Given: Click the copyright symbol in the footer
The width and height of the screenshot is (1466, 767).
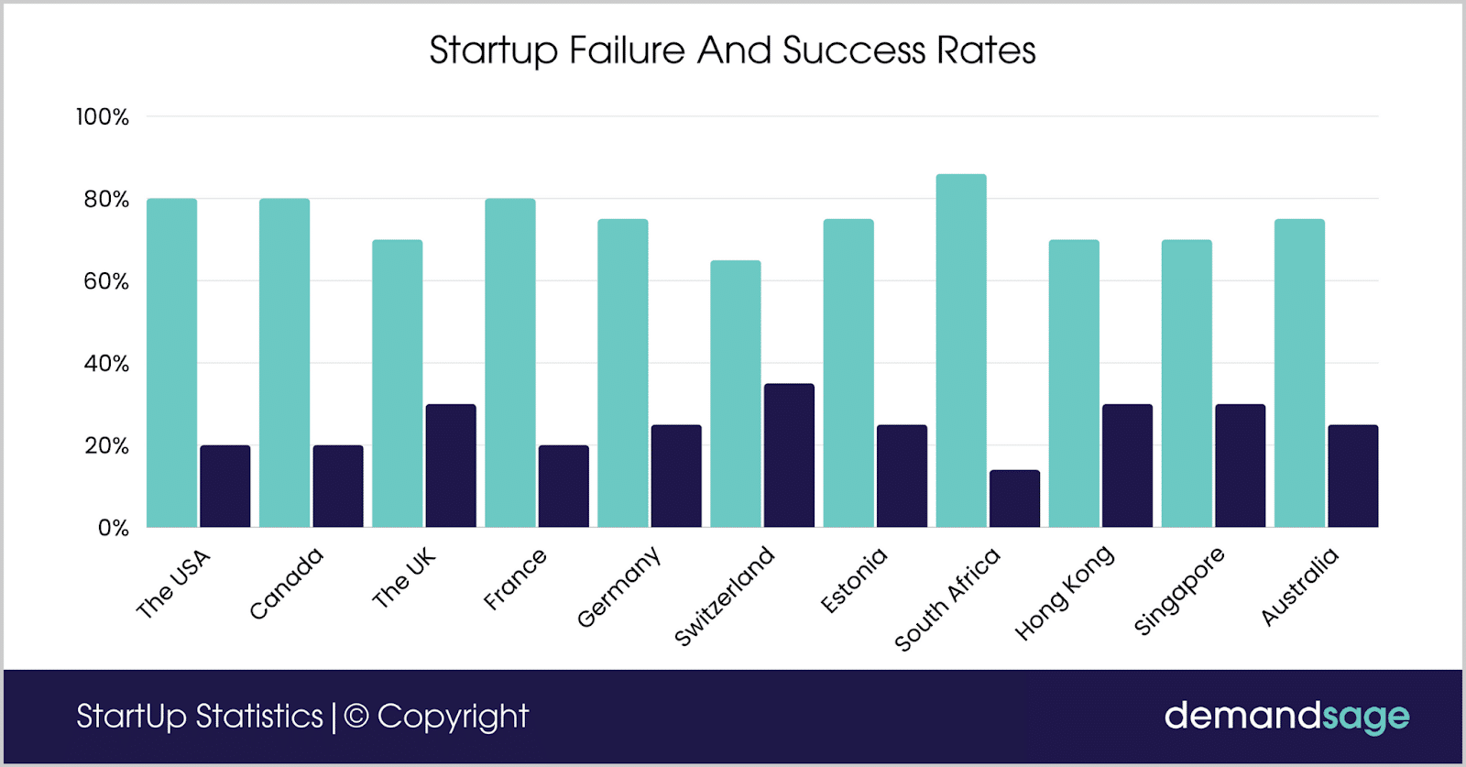Looking at the screenshot, I should (356, 716).
